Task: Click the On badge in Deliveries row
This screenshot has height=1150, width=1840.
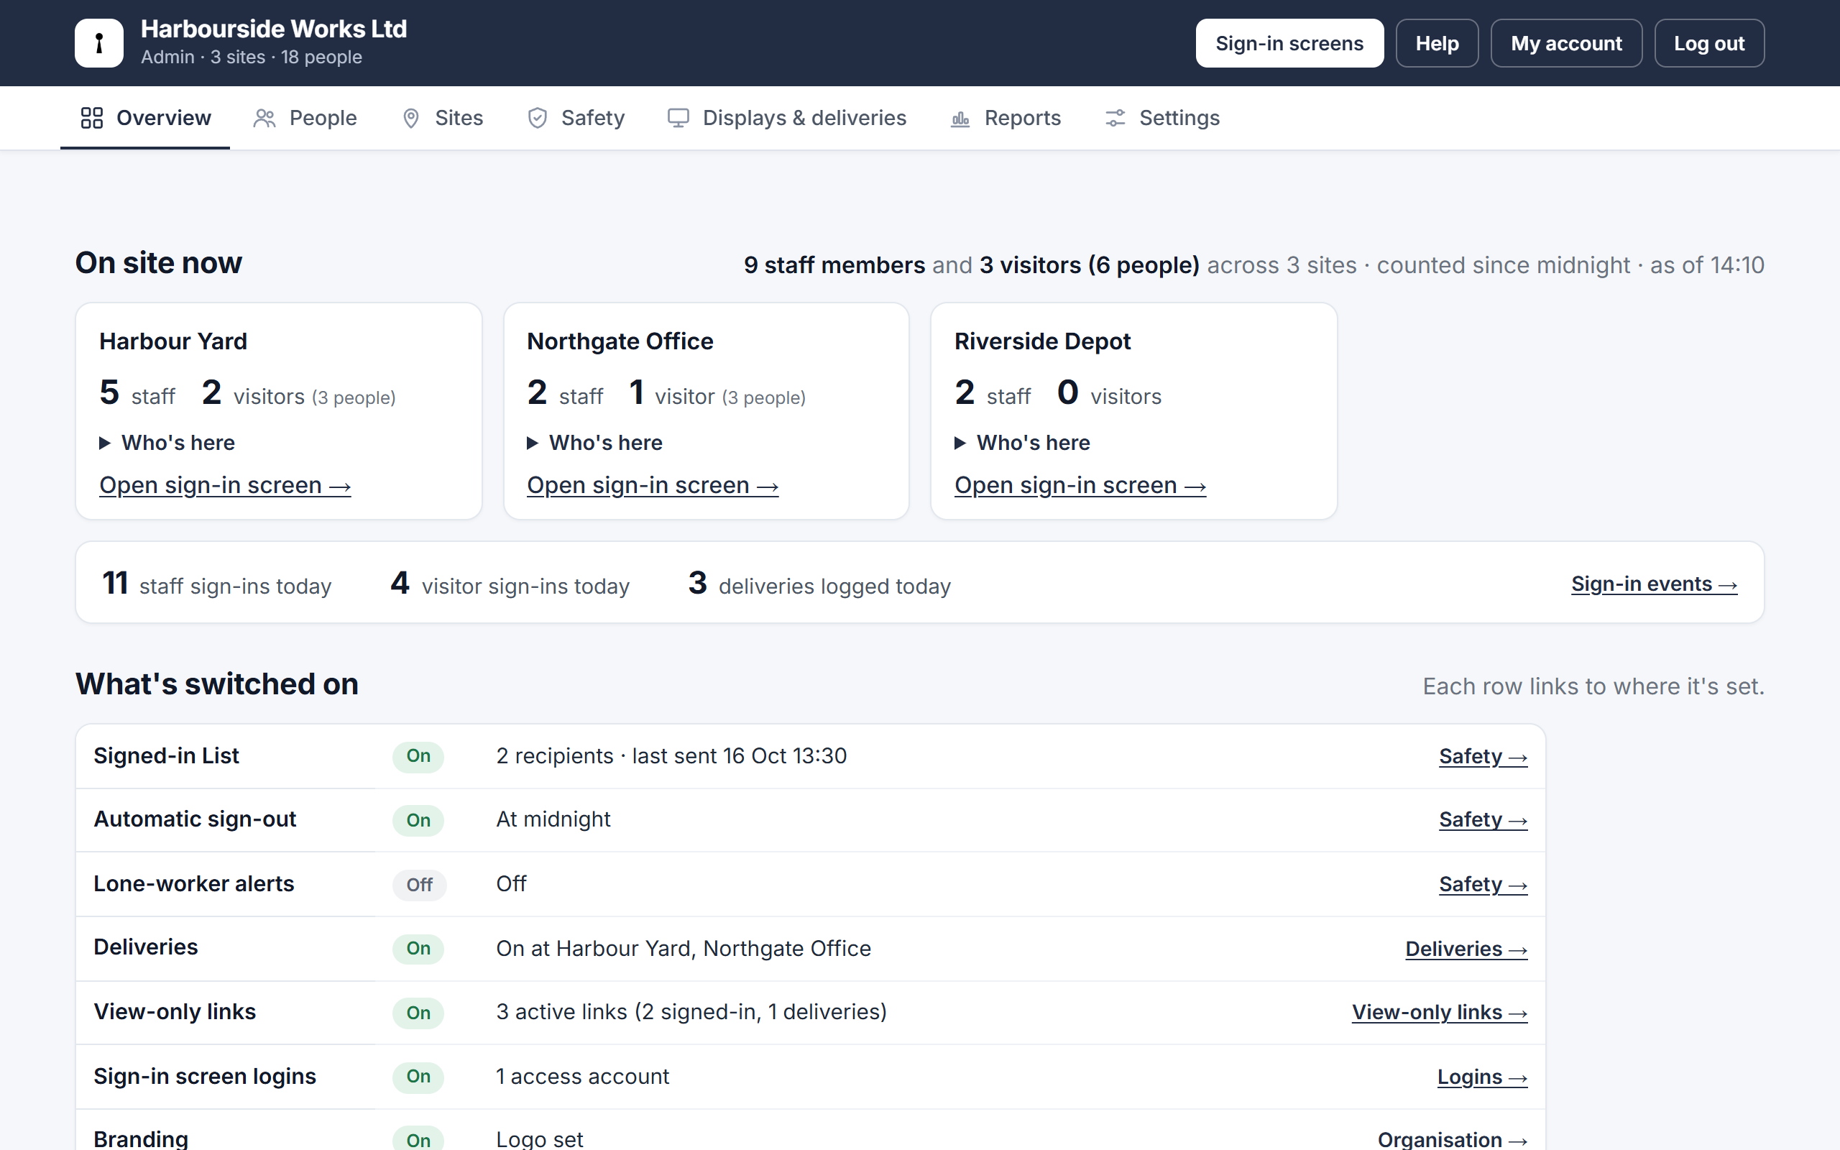Action: (x=418, y=949)
